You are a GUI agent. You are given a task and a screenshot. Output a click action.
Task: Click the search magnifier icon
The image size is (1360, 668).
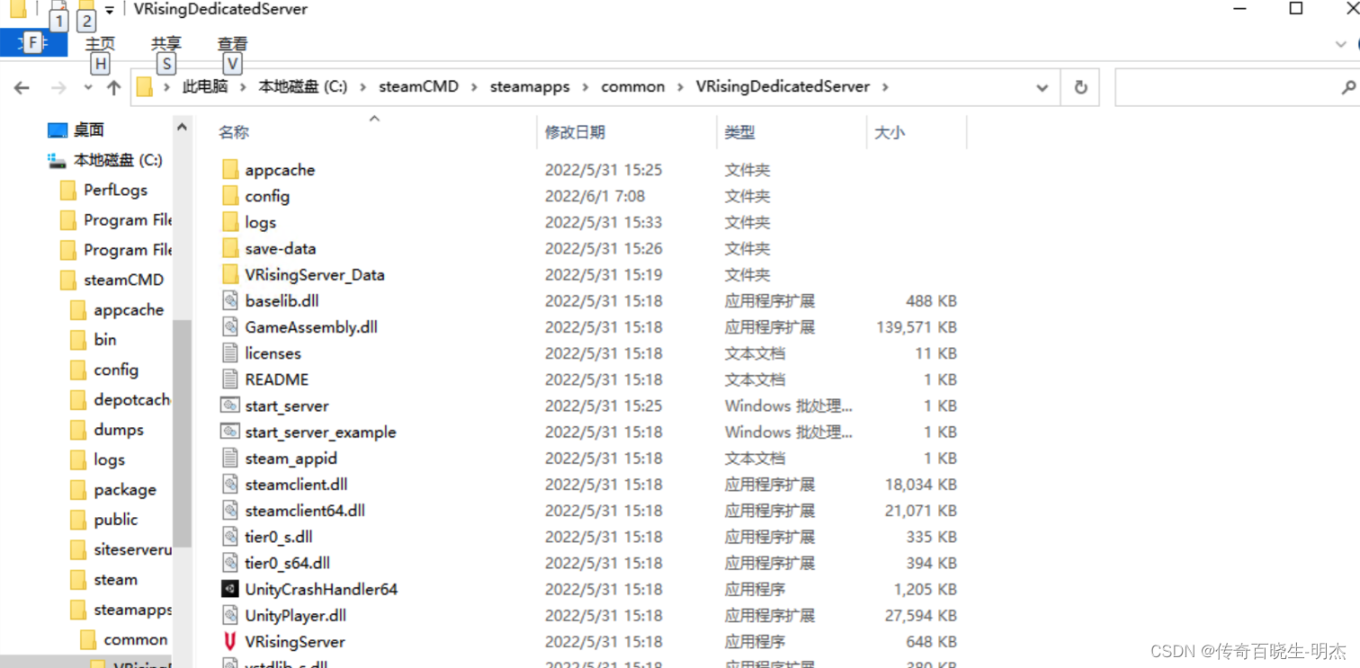tap(1347, 87)
